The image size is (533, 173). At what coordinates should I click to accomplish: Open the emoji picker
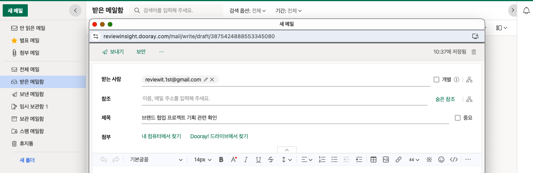point(441,159)
